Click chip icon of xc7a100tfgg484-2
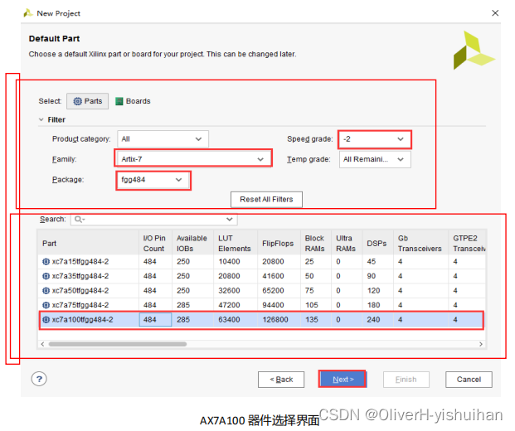 (46, 320)
